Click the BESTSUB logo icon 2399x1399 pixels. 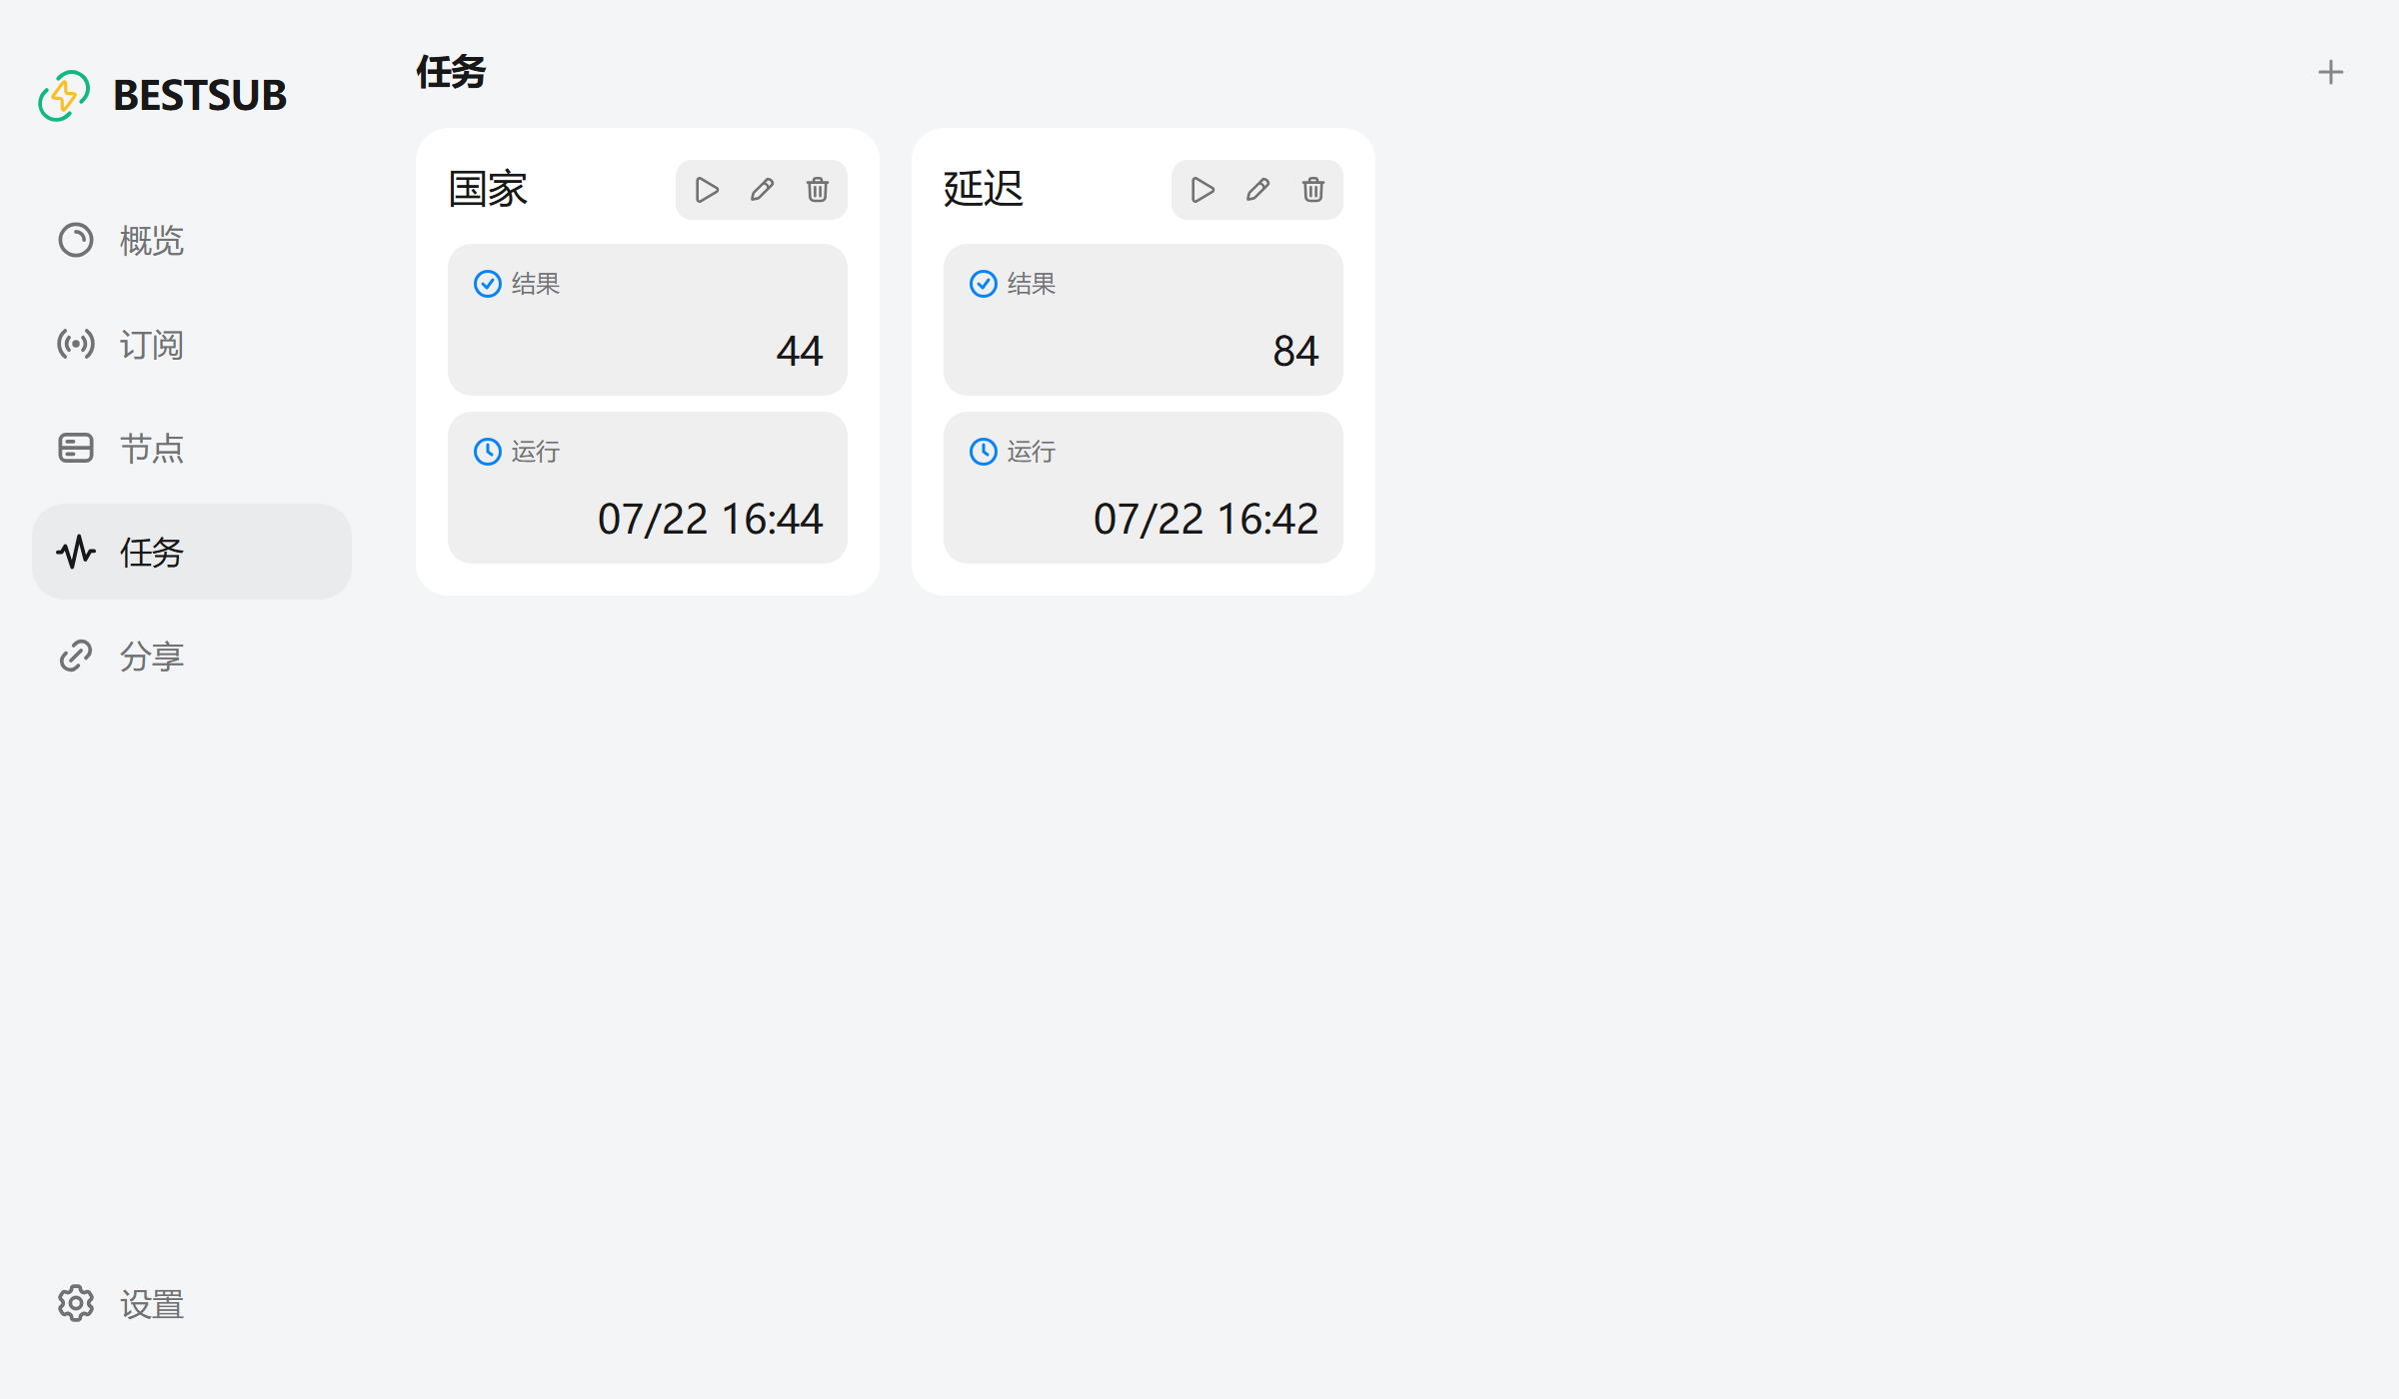[64, 96]
